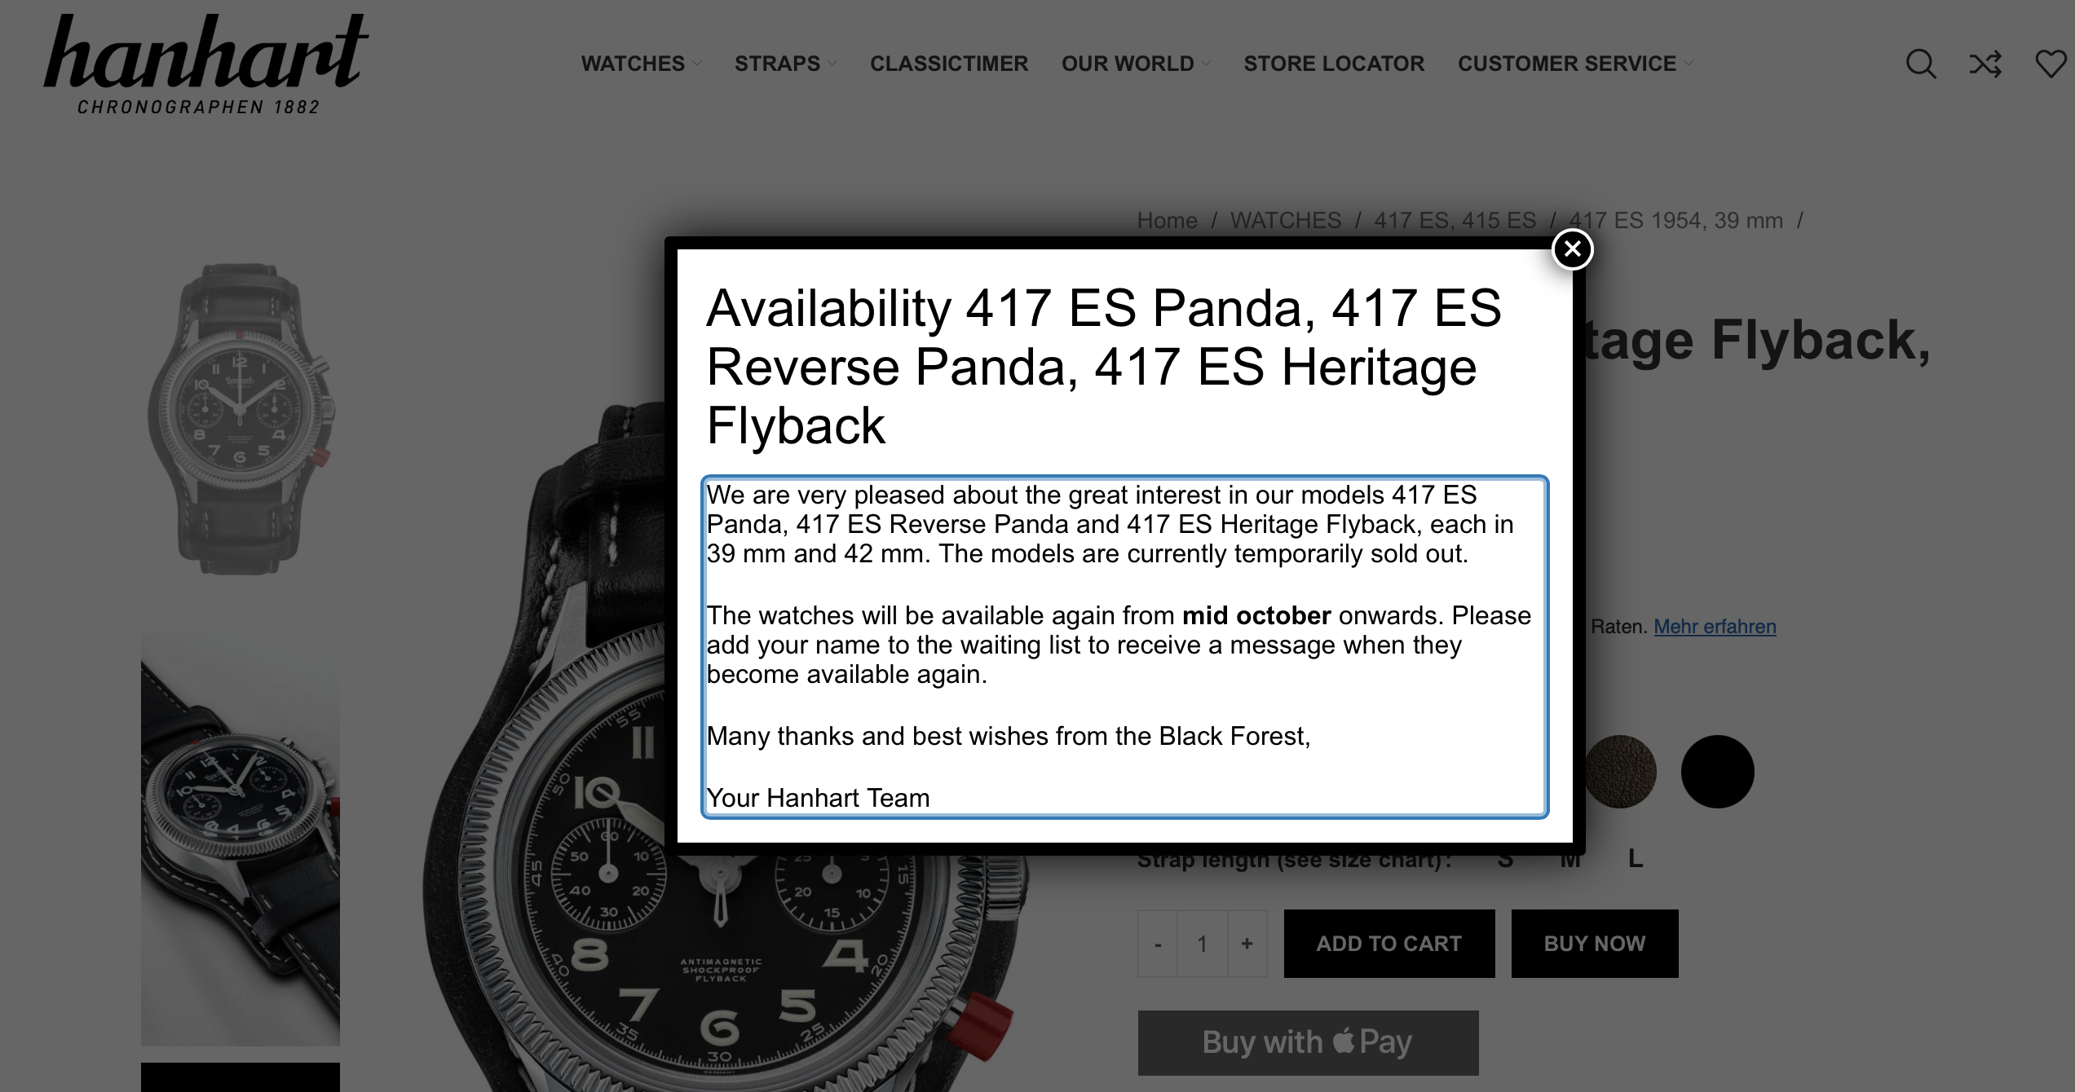Click the compare shuffle icon

coord(1985,64)
